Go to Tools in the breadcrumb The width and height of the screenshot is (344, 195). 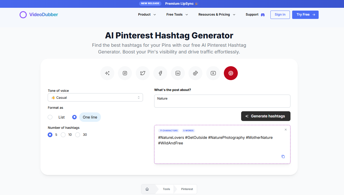click(166, 189)
